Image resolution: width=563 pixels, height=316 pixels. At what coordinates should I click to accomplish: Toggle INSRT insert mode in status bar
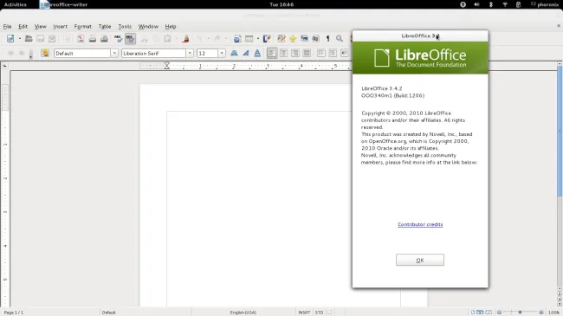[304, 313]
